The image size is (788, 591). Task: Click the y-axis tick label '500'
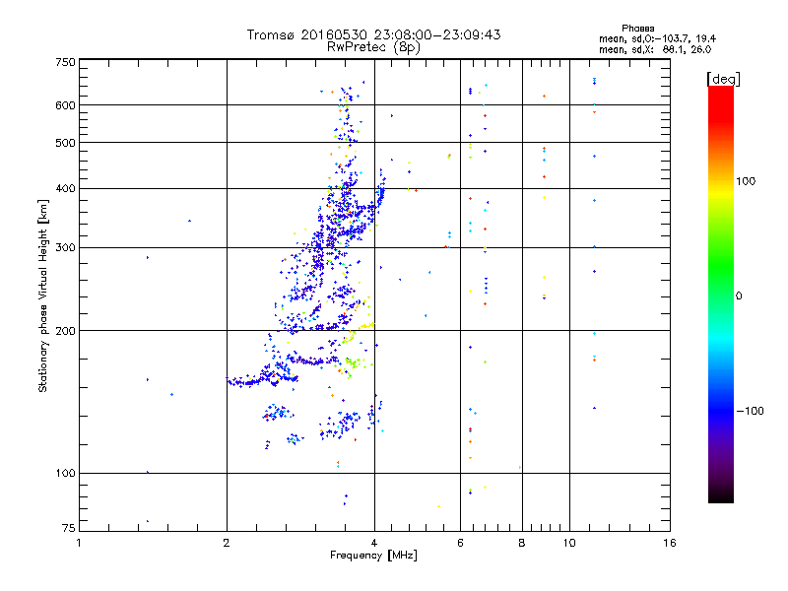(65, 143)
